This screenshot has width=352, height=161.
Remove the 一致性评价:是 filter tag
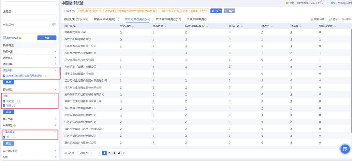[x=178, y=11]
